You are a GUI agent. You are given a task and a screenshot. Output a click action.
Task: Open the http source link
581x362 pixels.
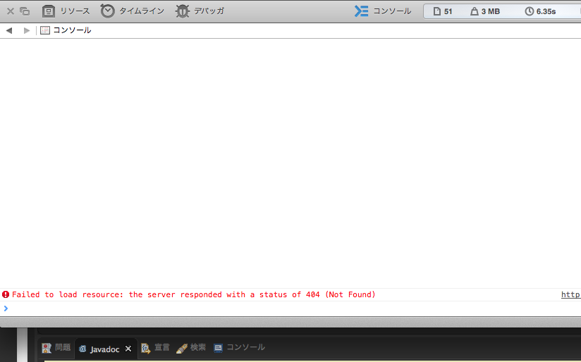click(570, 294)
